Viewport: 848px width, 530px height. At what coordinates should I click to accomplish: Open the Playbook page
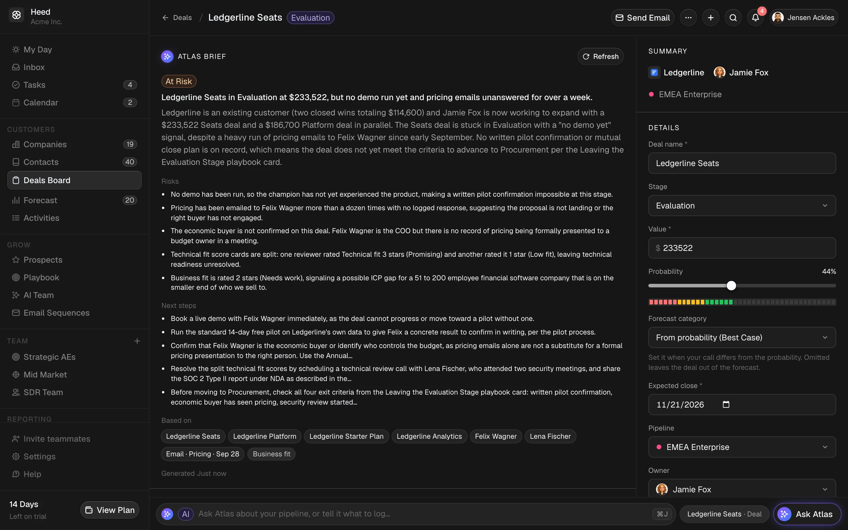[x=74, y=277]
